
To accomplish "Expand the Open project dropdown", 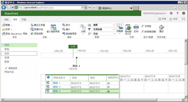I will [7, 29].
